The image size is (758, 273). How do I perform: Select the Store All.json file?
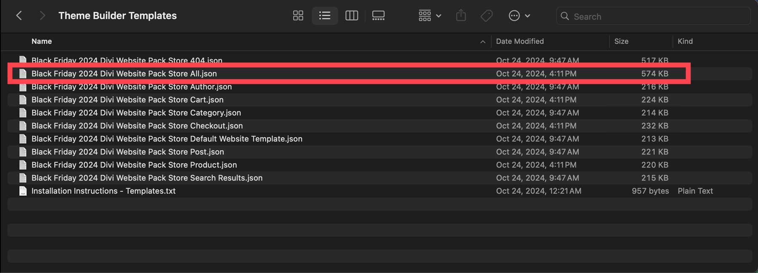point(124,73)
